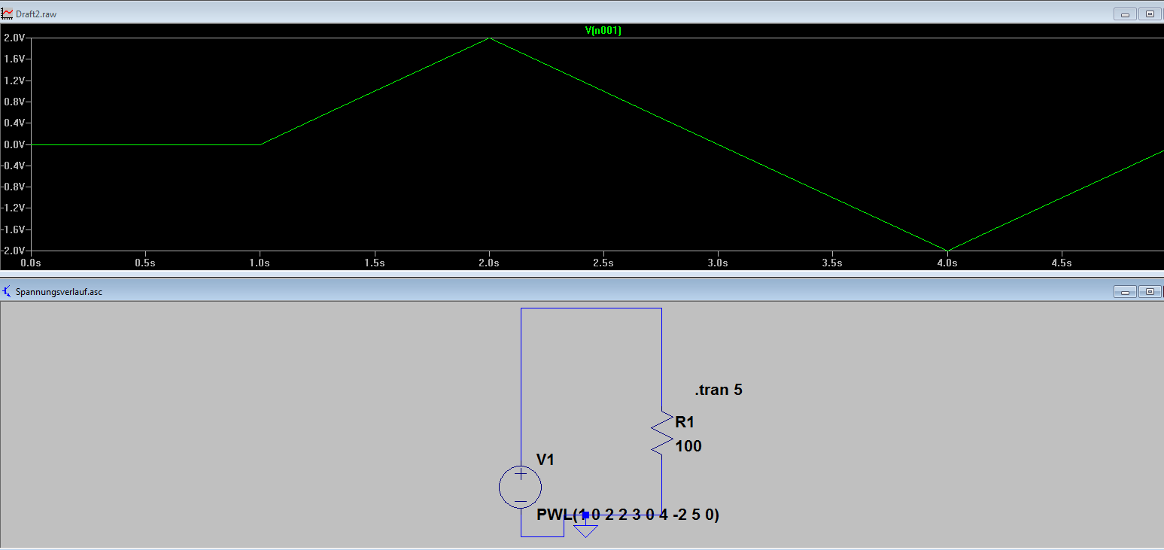
Task: Click the R1 component label
Action: (685, 422)
